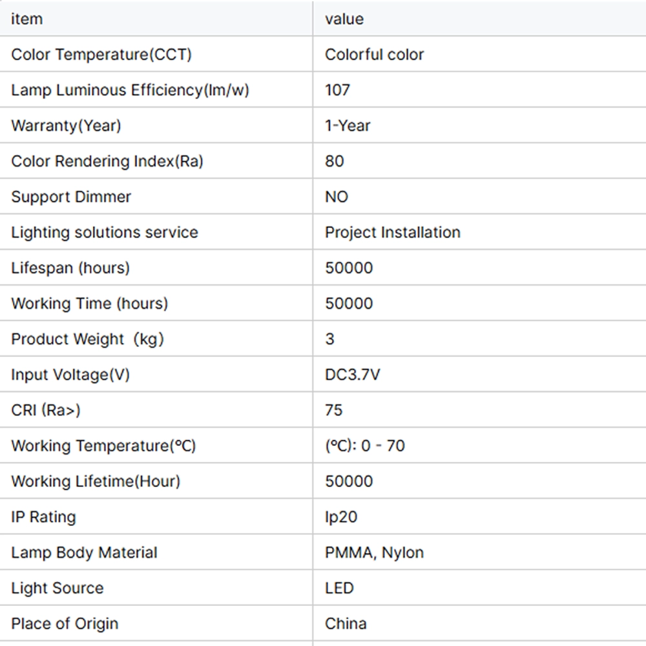The width and height of the screenshot is (646, 646).
Task: Select the 'Warranty(Year)' label
Action: click(x=66, y=126)
